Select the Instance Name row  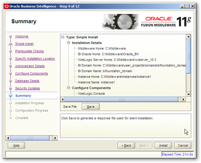point(96,82)
